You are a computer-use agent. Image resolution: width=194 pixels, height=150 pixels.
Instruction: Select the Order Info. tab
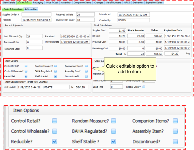(x=24, y=2)
